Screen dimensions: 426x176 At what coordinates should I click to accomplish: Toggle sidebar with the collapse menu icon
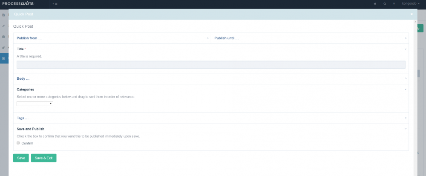tap(55, 3)
